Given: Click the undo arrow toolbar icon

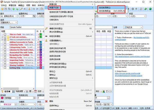Looking at the screenshot, I should pos(34,9).
